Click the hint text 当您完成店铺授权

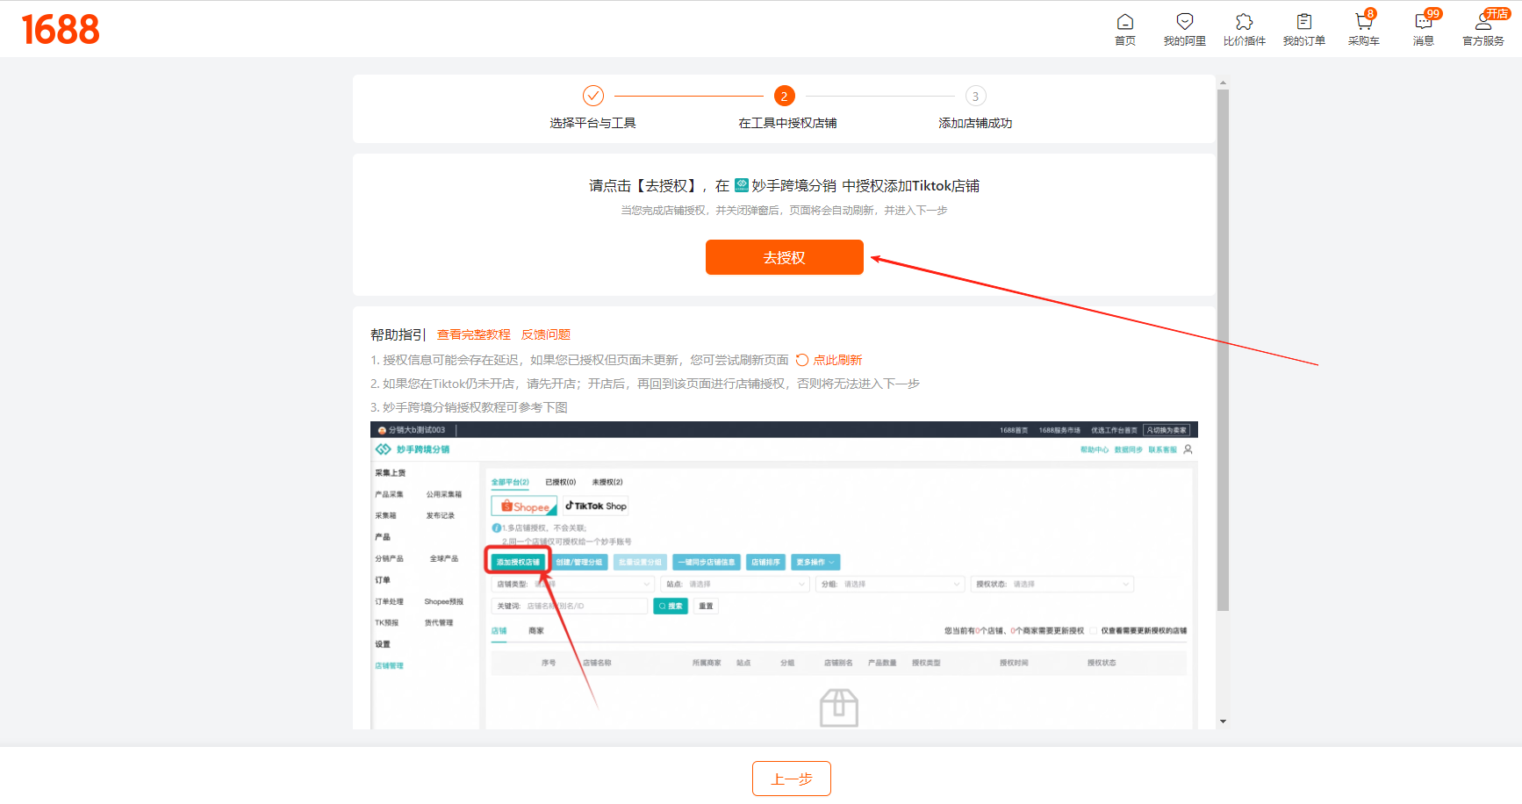(784, 211)
